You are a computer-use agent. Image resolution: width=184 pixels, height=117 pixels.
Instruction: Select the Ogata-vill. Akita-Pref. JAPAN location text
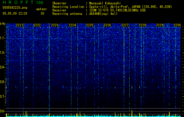(130, 7)
